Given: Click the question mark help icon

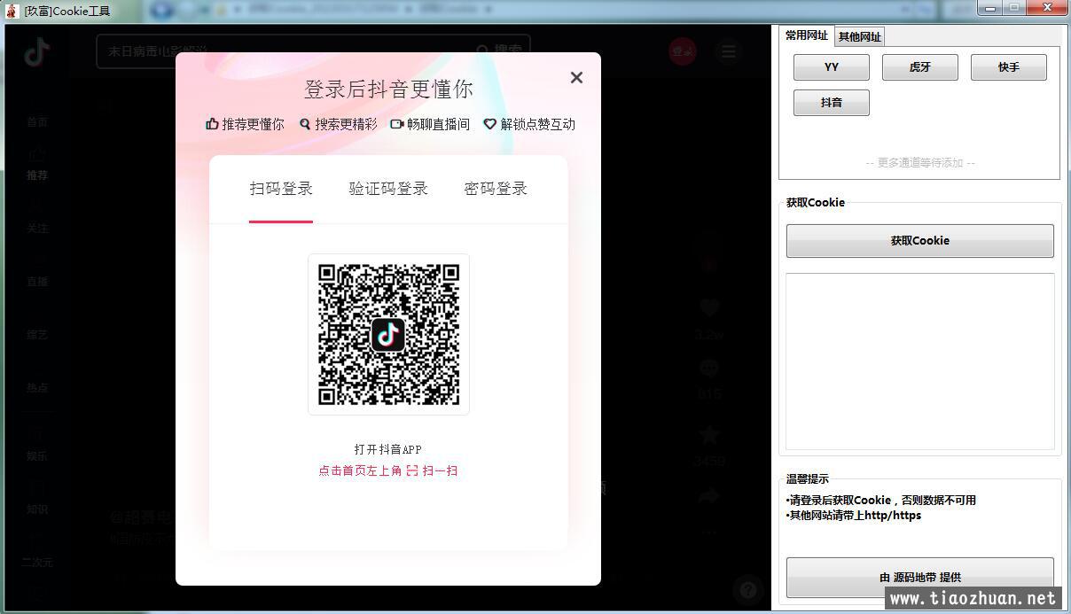Looking at the screenshot, I should click(x=748, y=589).
